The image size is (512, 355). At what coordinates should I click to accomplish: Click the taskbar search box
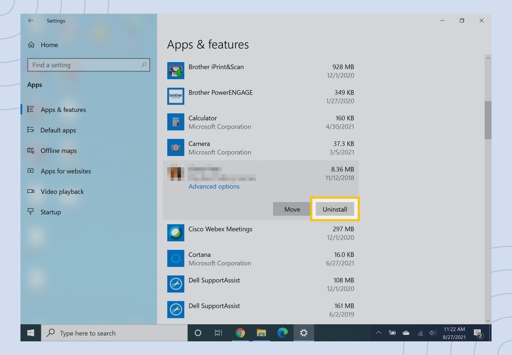tap(114, 333)
